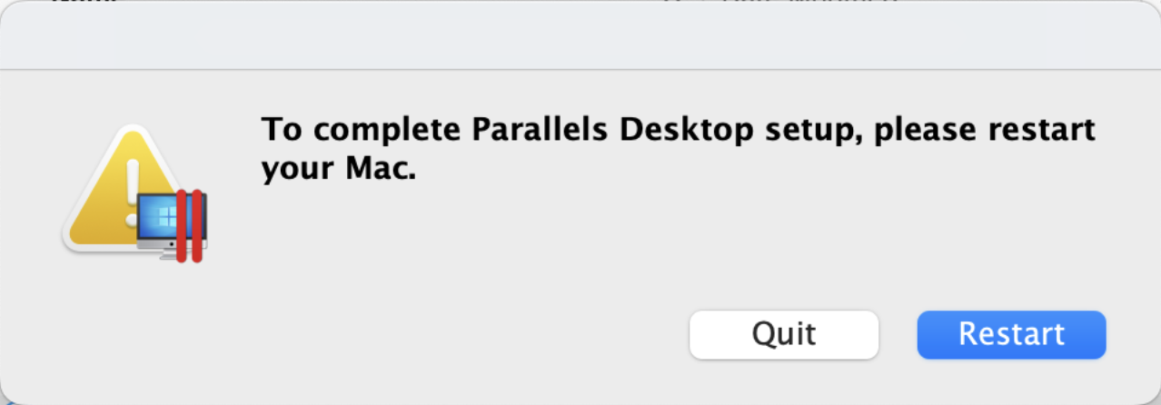The width and height of the screenshot is (1161, 405).
Task: Click the red parallel bars logo
Action: click(189, 225)
